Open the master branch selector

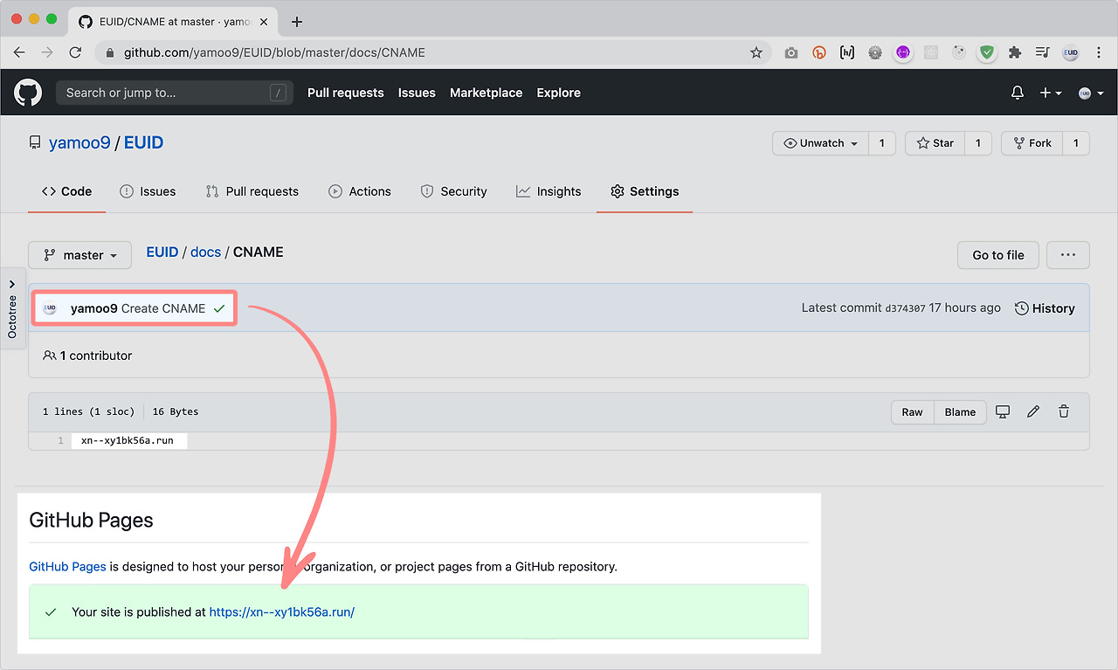tap(80, 255)
